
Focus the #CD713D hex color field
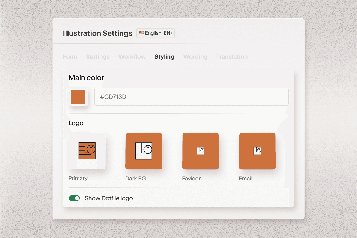point(191,97)
